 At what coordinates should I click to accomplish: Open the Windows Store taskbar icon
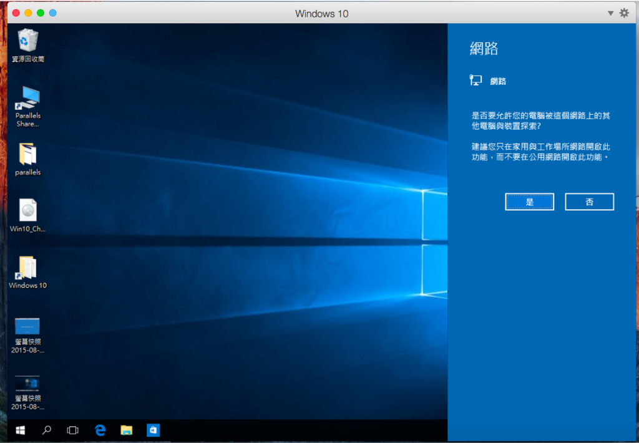click(154, 430)
